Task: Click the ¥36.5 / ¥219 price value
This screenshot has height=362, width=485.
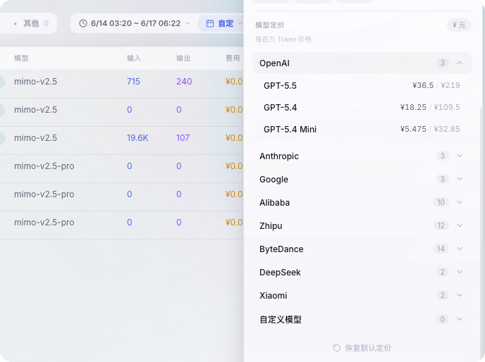Action: coord(436,85)
